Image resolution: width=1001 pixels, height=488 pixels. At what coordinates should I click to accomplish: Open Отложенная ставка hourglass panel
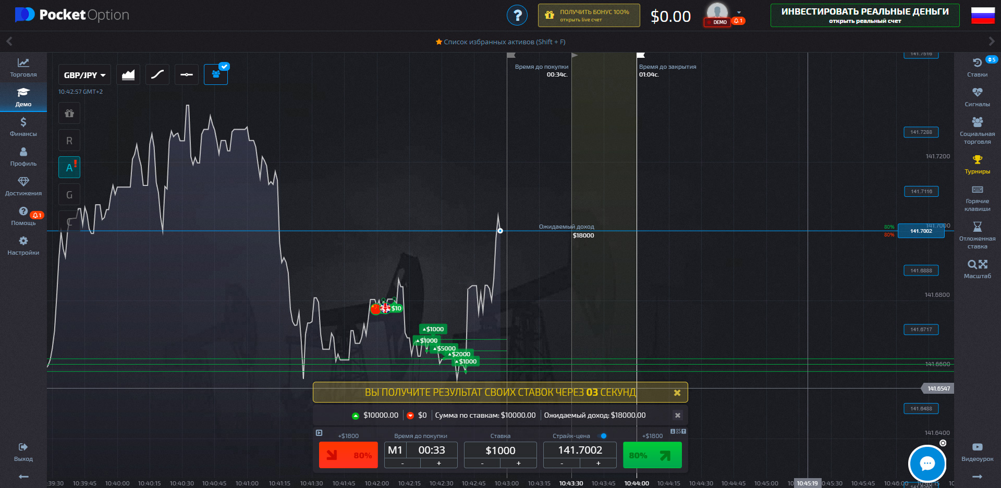[x=977, y=235]
